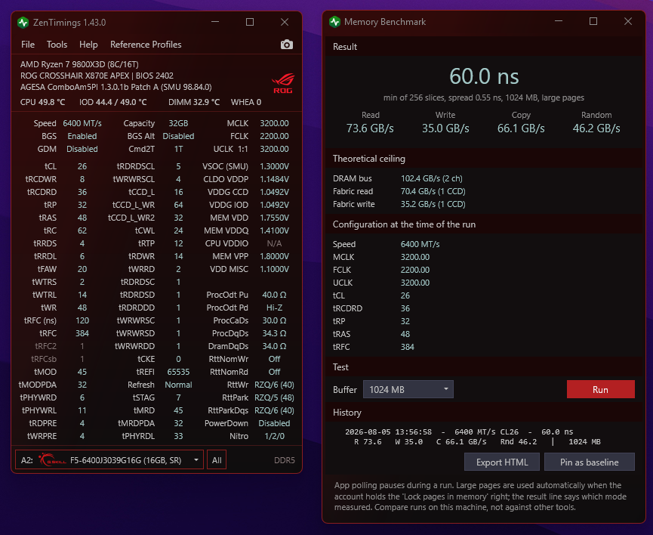Click the AGESA ComboAm5PI version line
This screenshot has height=535, width=653.
pos(116,87)
